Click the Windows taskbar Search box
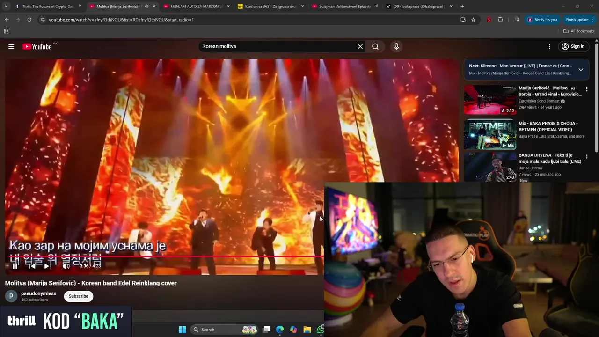The height and width of the screenshot is (337, 599). [225, 330]
